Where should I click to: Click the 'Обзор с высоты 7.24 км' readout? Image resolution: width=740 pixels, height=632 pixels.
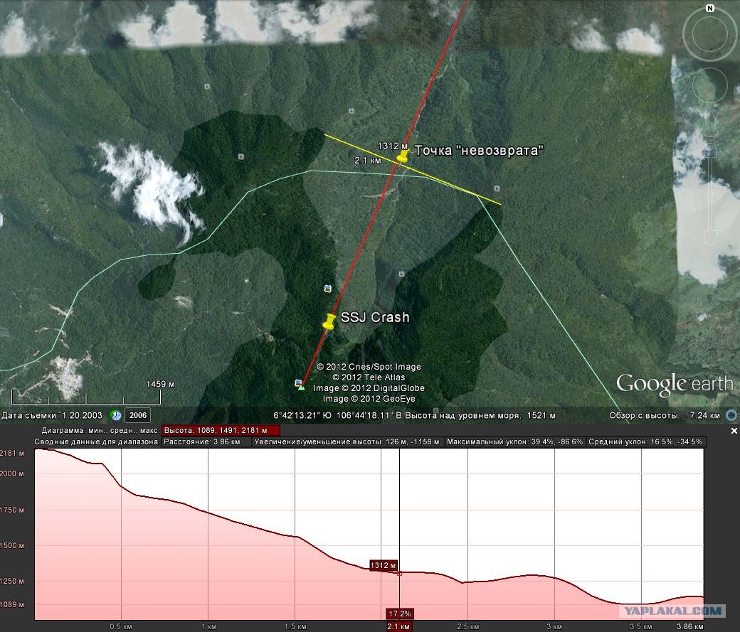click(664, 415)
